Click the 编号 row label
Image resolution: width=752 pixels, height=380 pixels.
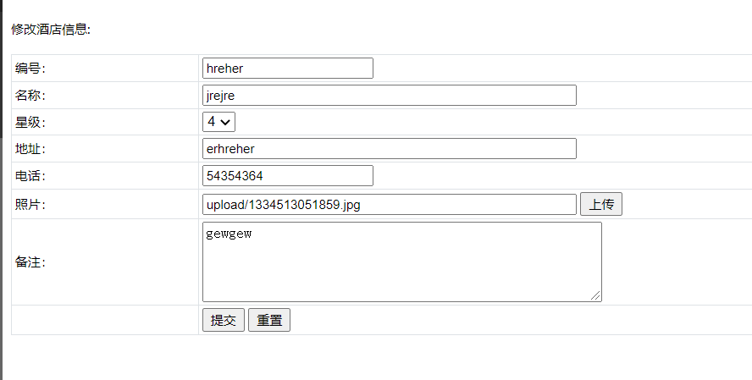click(x=30, y=69)
